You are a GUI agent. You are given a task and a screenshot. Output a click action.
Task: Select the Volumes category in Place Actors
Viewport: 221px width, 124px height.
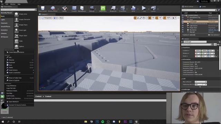click(4, 33)
